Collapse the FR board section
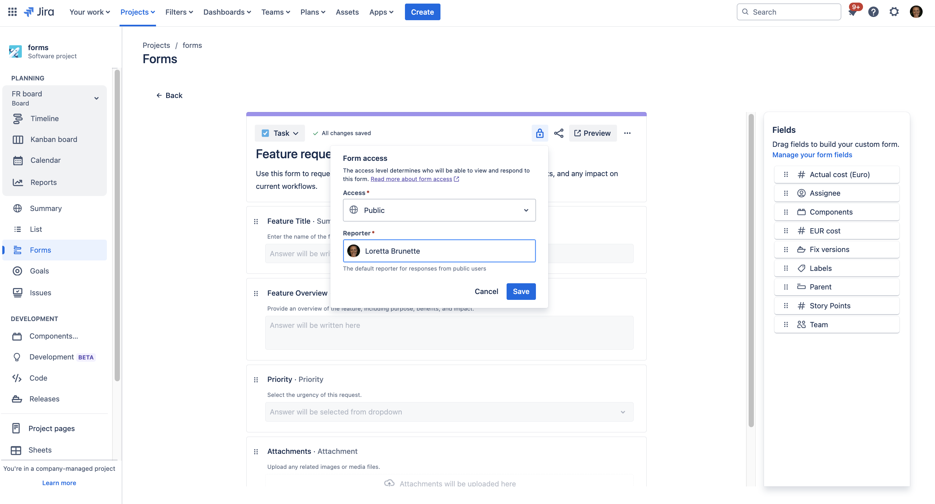 tap(96, 98)
